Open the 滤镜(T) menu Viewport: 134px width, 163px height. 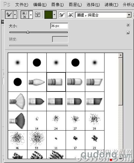[x=111, y=5]
